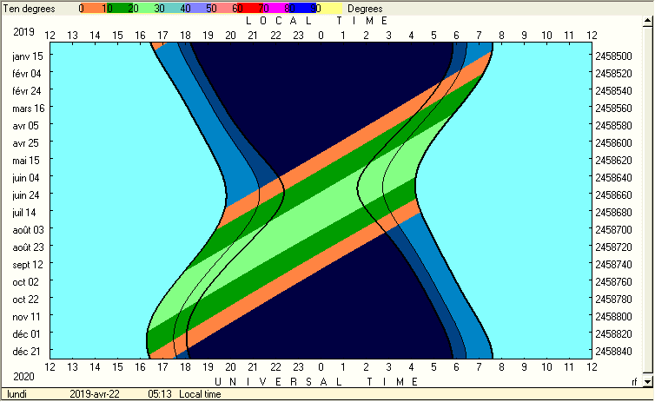This screenshot has width=655, height=402.
Task: Select the periwinkle 40-50 degrees legend swatch
Action: (x=198, y=9)
